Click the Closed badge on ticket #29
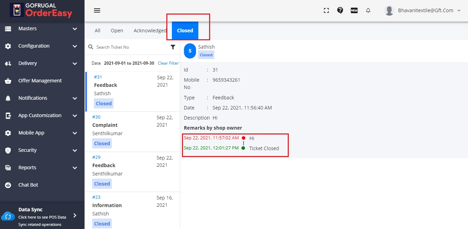 click(102, 183)
